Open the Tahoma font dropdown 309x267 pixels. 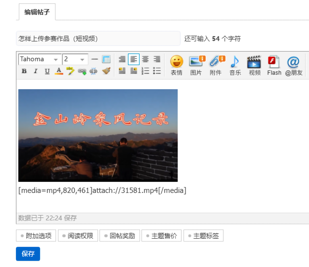click(40, 59)
